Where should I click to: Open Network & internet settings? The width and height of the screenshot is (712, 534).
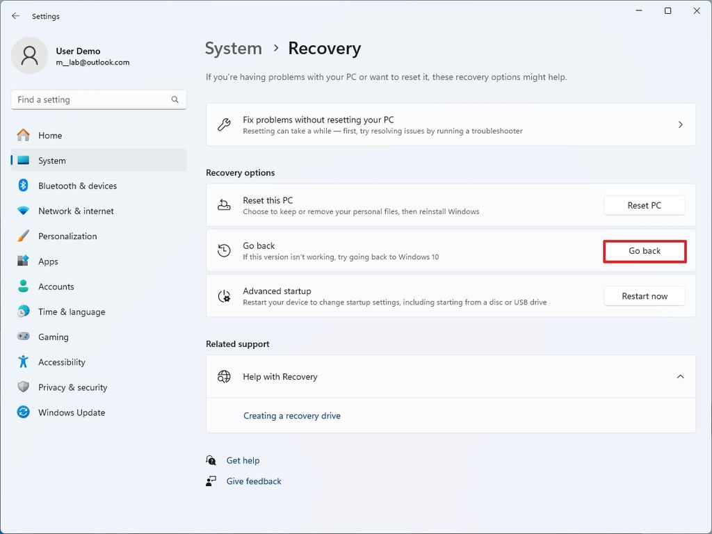(x=76, y=211)
